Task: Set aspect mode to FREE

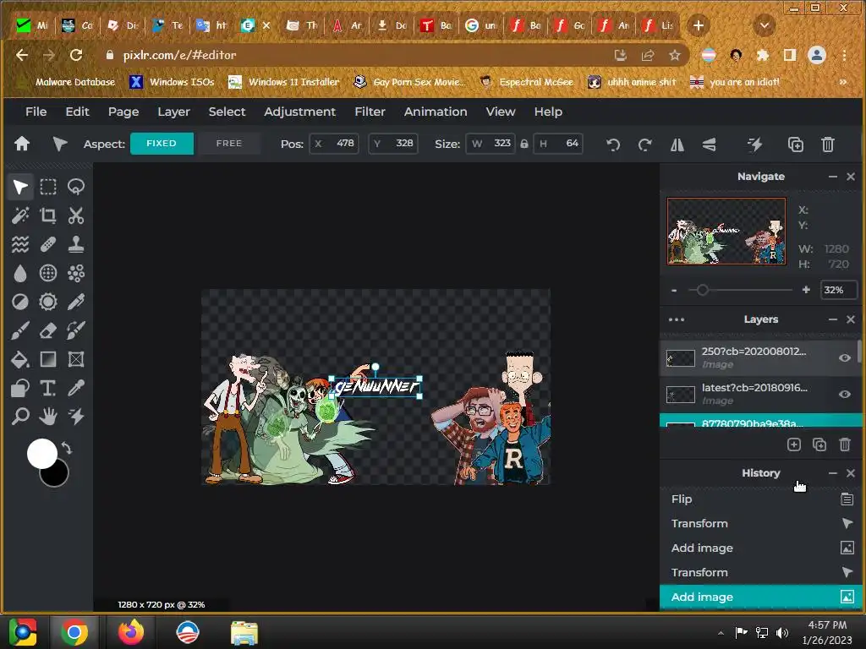Action: point(229,144)
